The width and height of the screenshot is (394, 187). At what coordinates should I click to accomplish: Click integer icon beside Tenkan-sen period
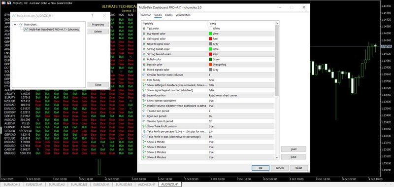pos(144,111)
